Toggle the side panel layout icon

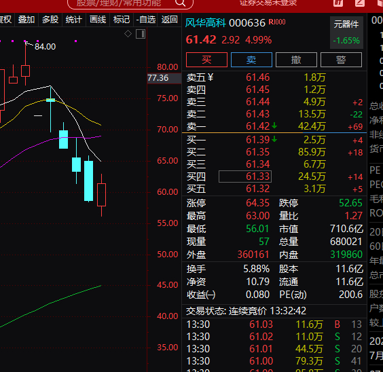click(141, 34)
